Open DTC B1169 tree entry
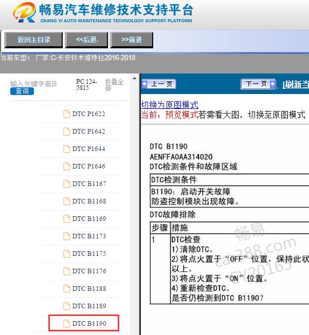 [89, 219]
